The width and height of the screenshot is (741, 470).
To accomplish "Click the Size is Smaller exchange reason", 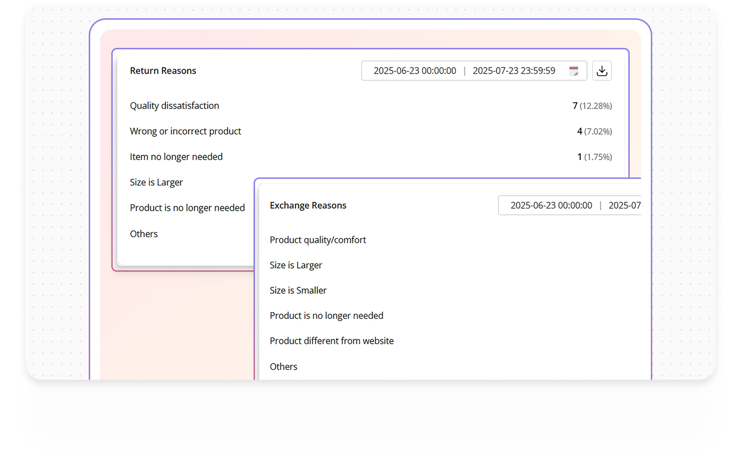I will click(x=298, y=290).
